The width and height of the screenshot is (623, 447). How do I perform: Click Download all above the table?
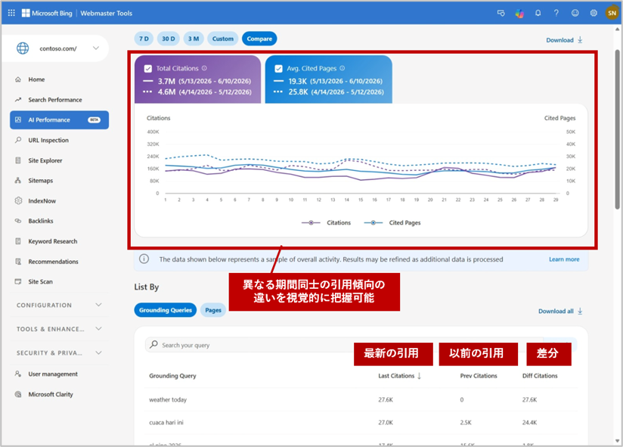[x=560, y=311]
